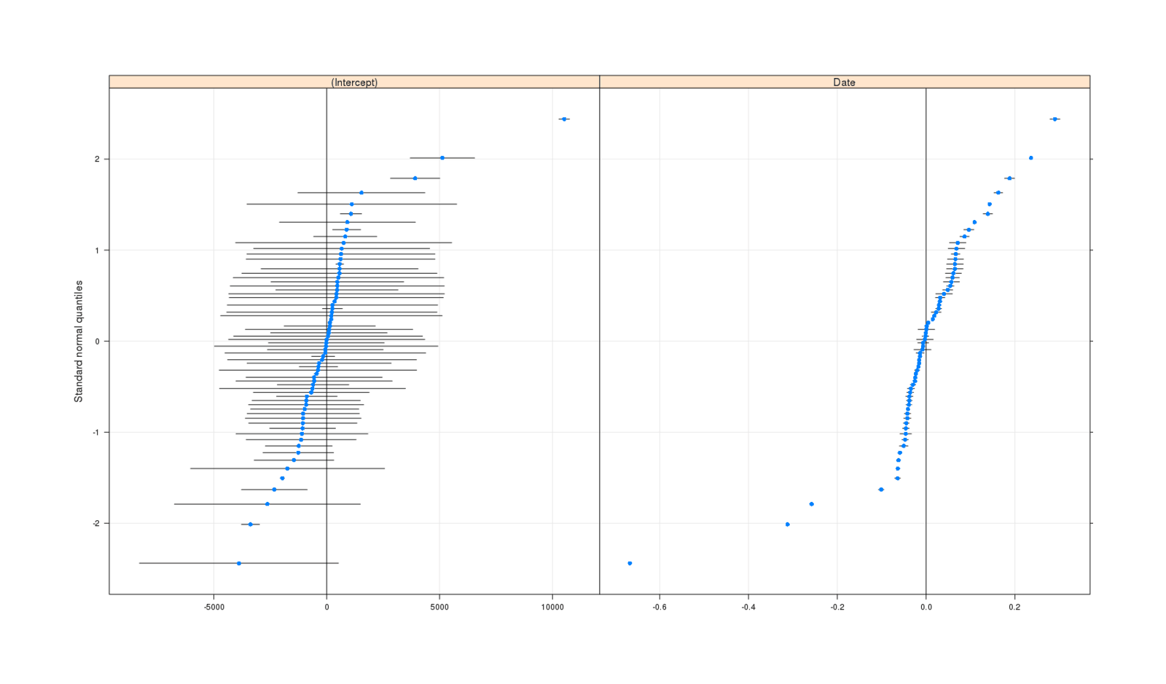Click the Standard normal quantiles axis label
Screen dimensions: 1166x684
tap(78, 341)
